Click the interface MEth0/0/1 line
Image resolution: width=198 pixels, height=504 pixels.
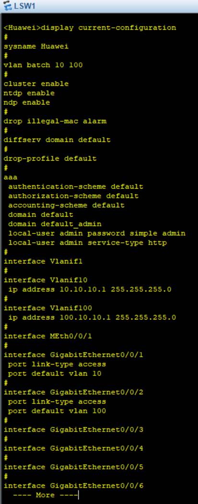pos(46,336)
